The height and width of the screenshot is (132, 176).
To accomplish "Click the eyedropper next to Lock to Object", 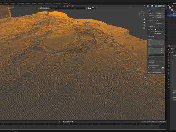I will tap(163, 29).
